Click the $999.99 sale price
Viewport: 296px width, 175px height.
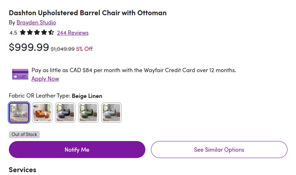pos(29,47)
